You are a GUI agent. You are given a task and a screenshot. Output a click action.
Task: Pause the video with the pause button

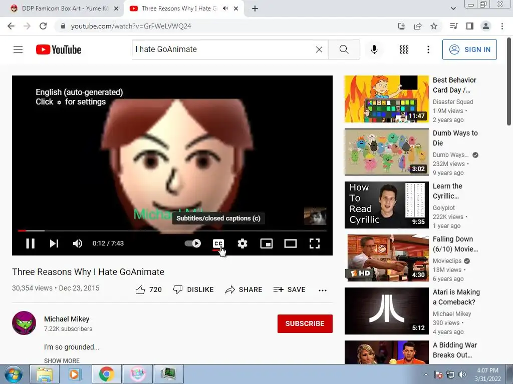[31, 243]
